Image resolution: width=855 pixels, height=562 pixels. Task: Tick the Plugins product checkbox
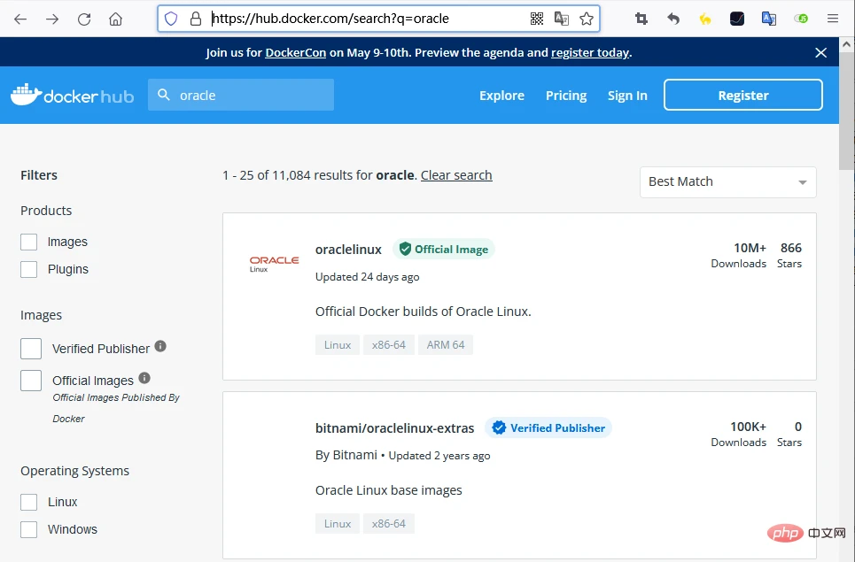[29, 269]
